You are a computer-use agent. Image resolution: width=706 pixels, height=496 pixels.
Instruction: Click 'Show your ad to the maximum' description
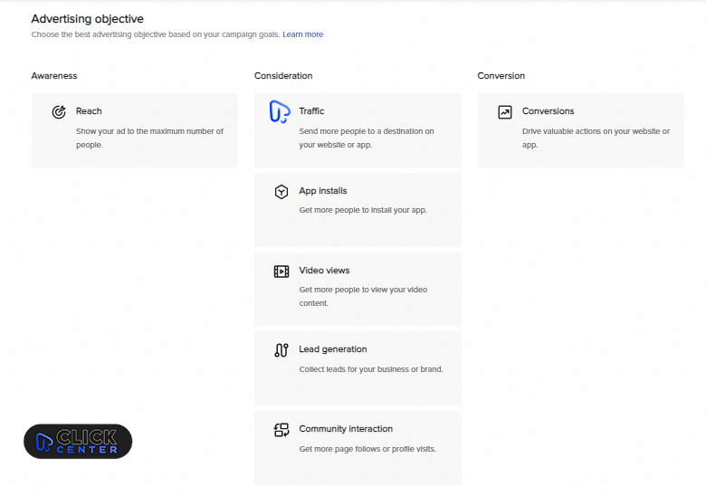coord(149,138)
